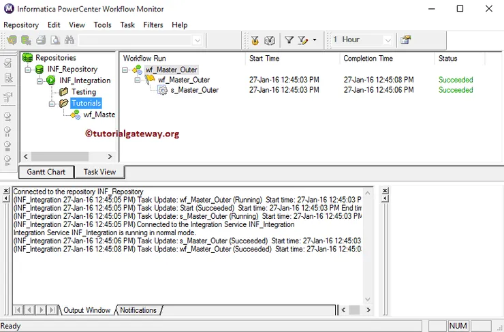Open the find text combo box dropdown arrow
This screenshot has width=504, height=332.
point(197,40)
